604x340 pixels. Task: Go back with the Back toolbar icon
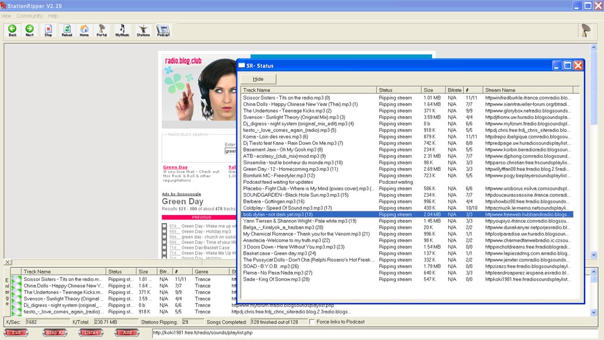[x=12, y=31]
